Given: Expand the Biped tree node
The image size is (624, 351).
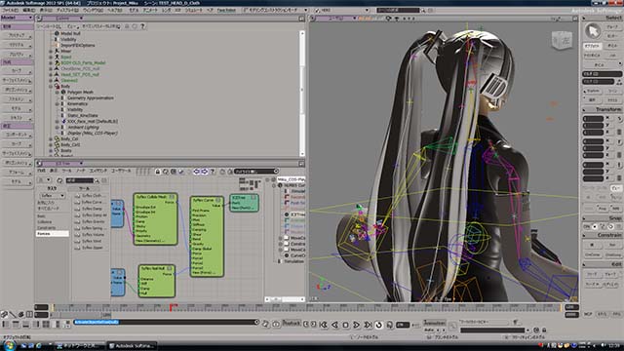Looking at the screenshot, I should [x=51, y=57].
